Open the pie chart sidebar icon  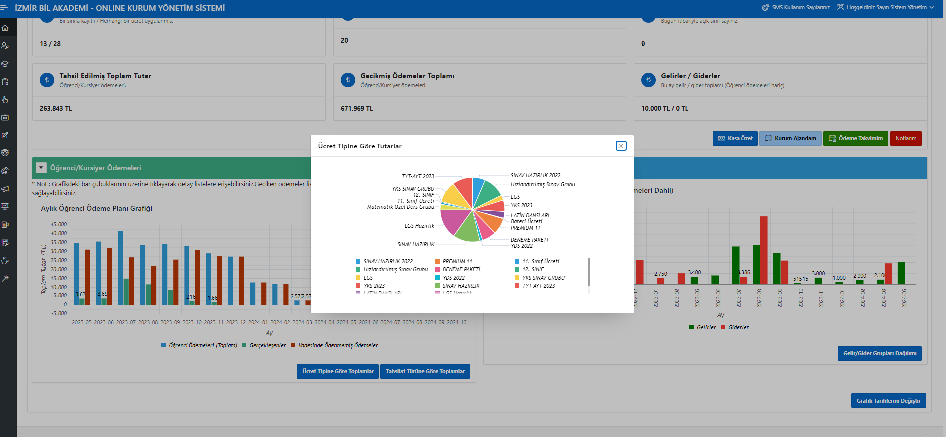(5, 171)
